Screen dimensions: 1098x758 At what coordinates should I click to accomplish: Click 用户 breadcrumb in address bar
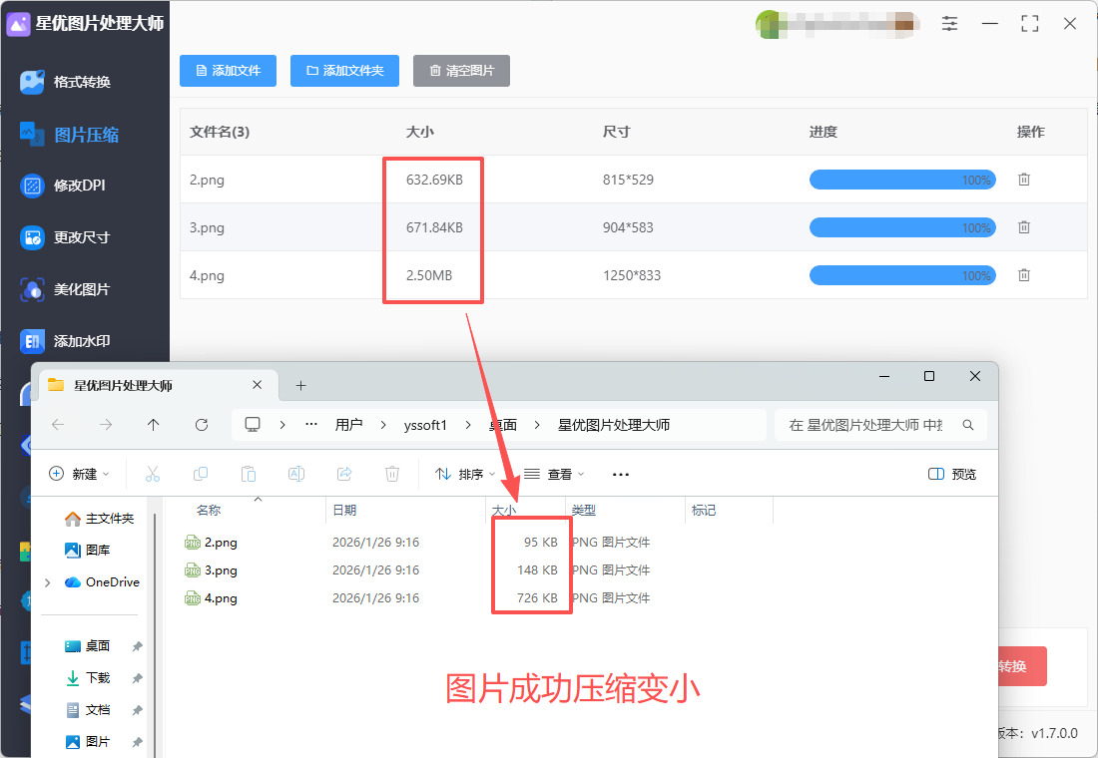pos(348,425)
